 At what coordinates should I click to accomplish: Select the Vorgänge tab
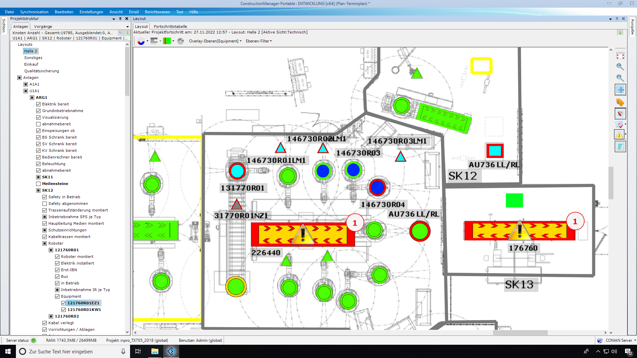(43, 27)
